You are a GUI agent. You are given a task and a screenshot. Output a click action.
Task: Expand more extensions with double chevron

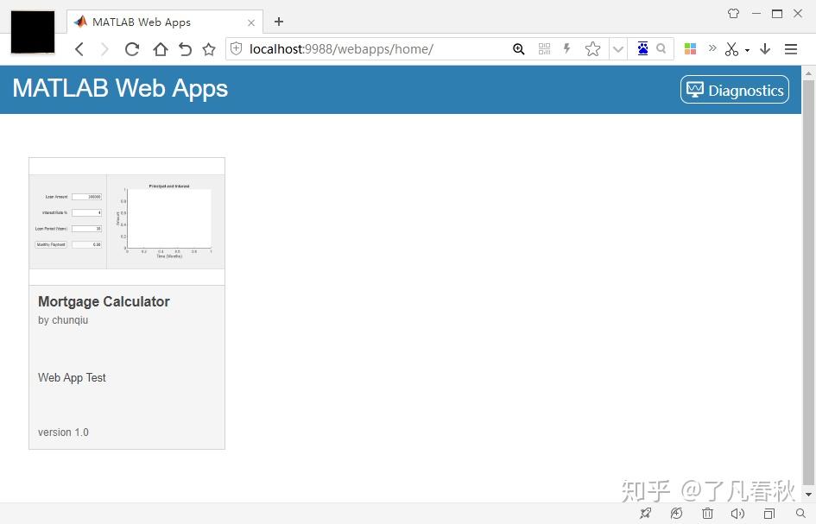[712, 47]
